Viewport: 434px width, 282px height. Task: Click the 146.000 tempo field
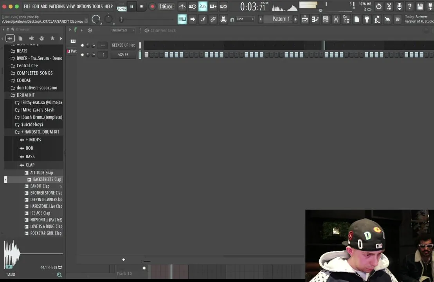[x=166, y=6]
